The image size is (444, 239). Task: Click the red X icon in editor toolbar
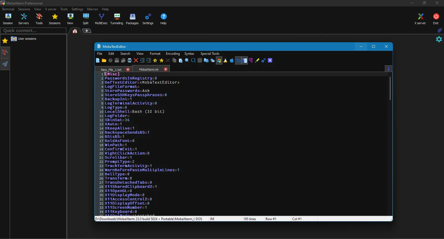(x=136, y=60)
